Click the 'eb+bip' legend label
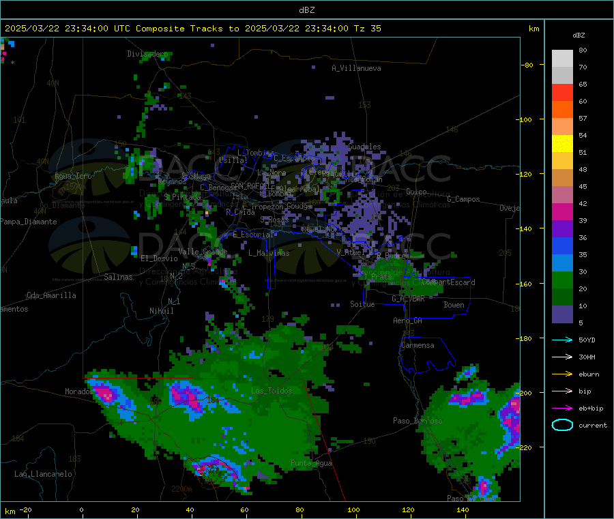 click(591, 409)
